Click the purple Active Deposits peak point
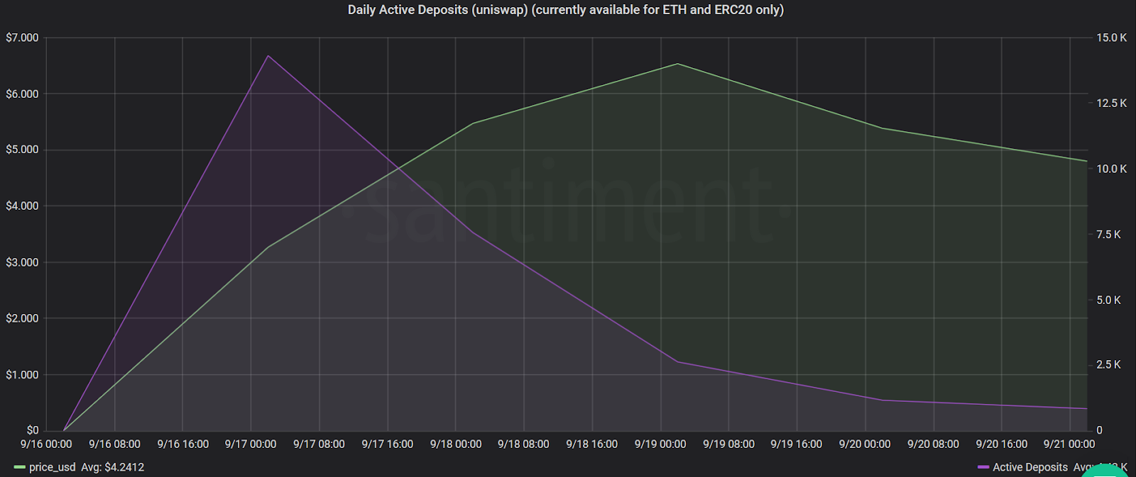Viewport: 1136px width, 477px height. pos(268,55)
